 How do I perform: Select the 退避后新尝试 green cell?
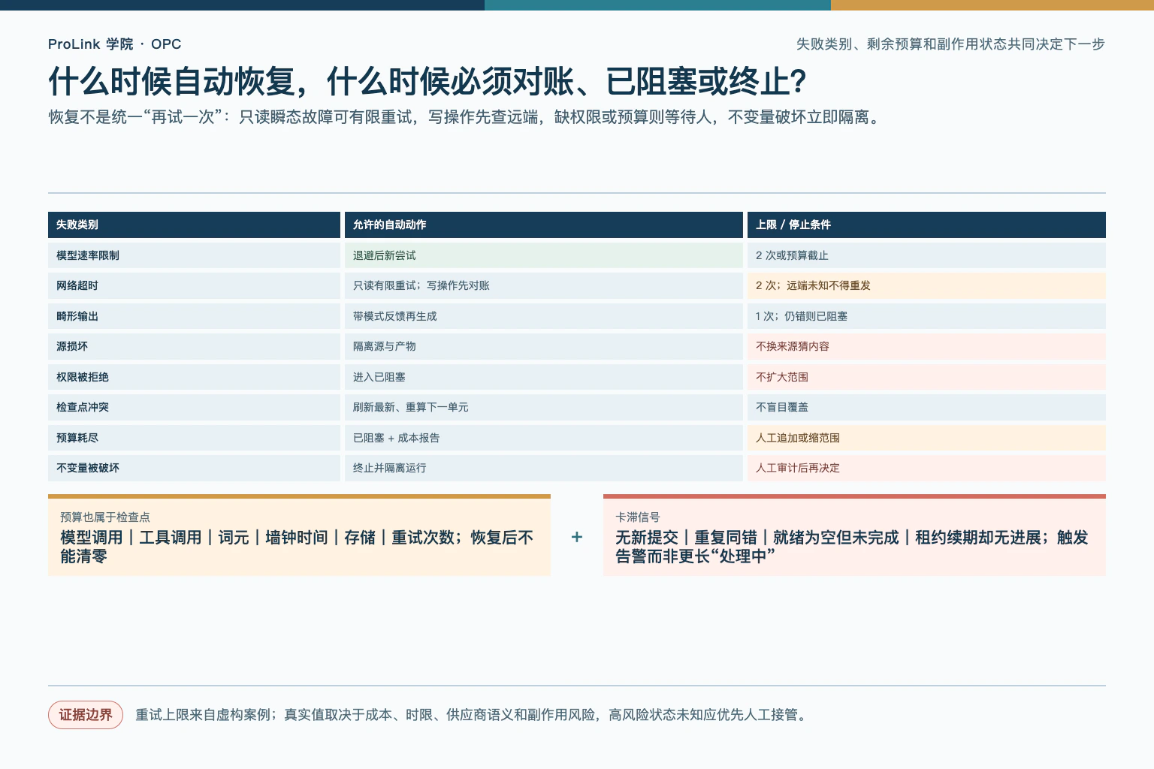[544, 255]
